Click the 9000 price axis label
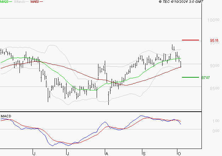Image resolution: width=222 pixels, height=156 pixels. [x=215, y=66]
